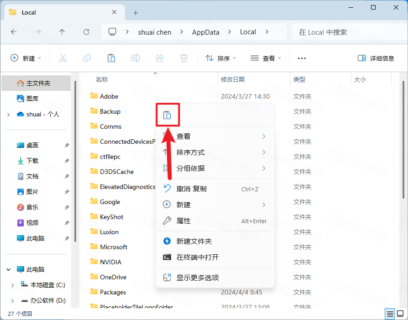Open the 分组依据 submenu
This screenshot has height=320, width=408.
(x=215, y=168)
